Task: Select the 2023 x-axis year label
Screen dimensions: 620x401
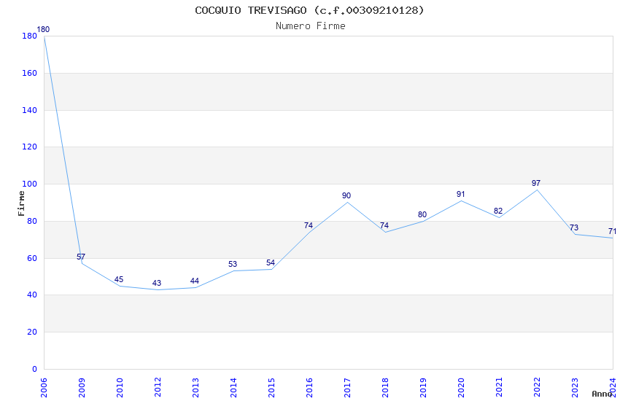Action: click(x=575, y=387)
